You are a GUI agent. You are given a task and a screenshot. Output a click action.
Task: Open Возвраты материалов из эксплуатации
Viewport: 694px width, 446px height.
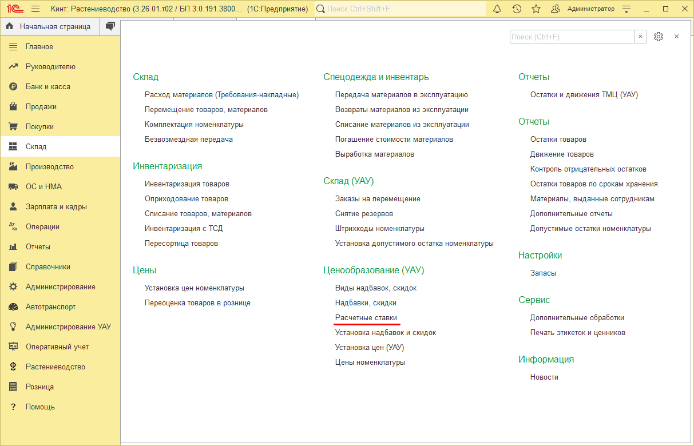(402, 110)
